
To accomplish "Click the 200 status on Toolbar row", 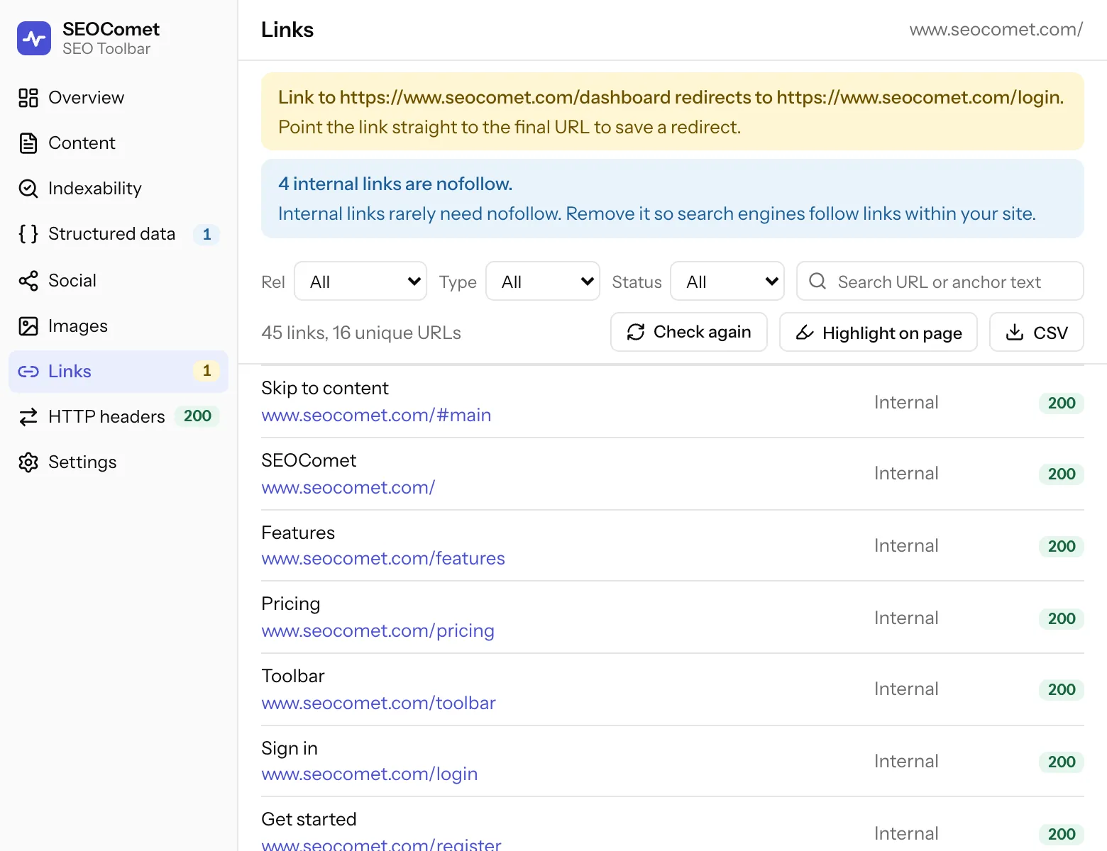I will pyautogui.click(x=1062, y=689).
